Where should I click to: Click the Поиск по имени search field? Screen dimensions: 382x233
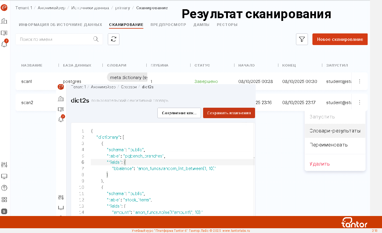pyautogui.click(x=55, y=39)
